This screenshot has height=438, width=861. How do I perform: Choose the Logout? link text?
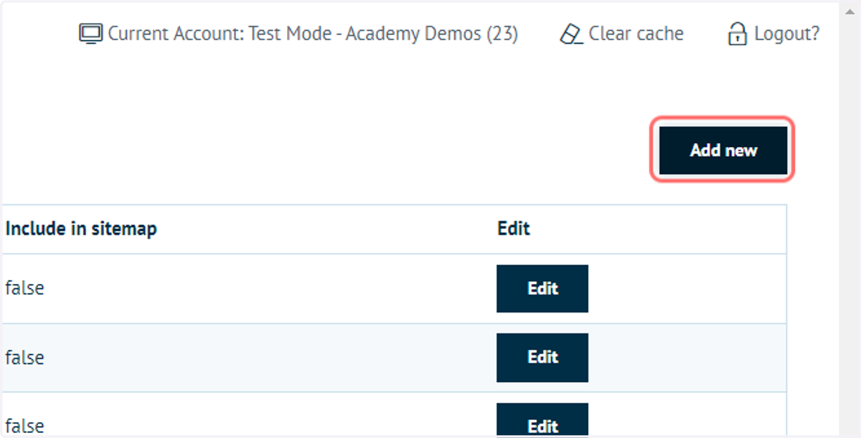(x=786, y=34)
